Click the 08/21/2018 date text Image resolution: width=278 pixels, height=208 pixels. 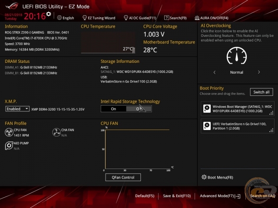13,15
